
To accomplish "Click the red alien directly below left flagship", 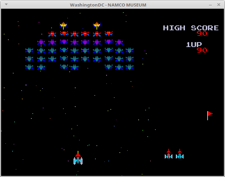I will (x=64, y=33).
